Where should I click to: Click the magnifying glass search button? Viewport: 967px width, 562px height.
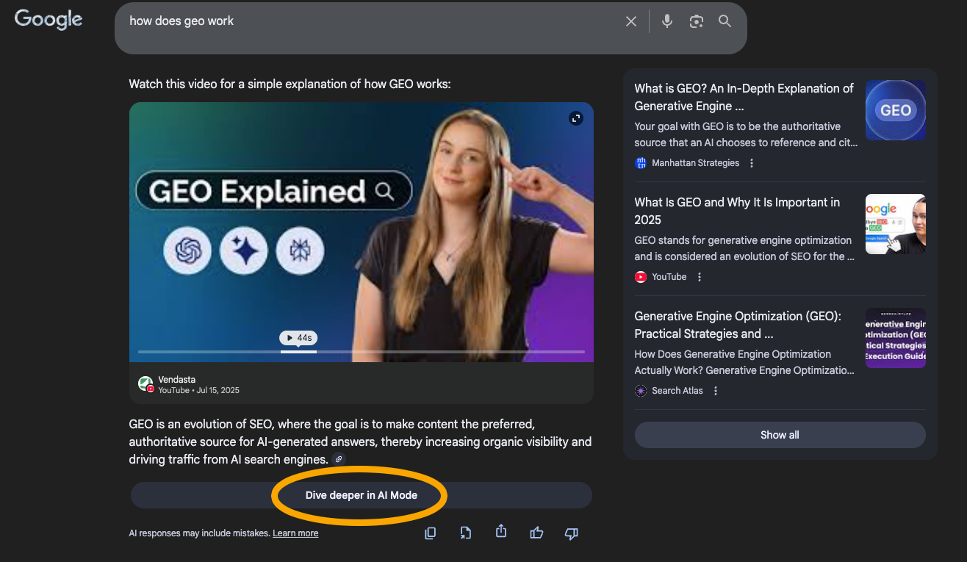tap(725, 21)
